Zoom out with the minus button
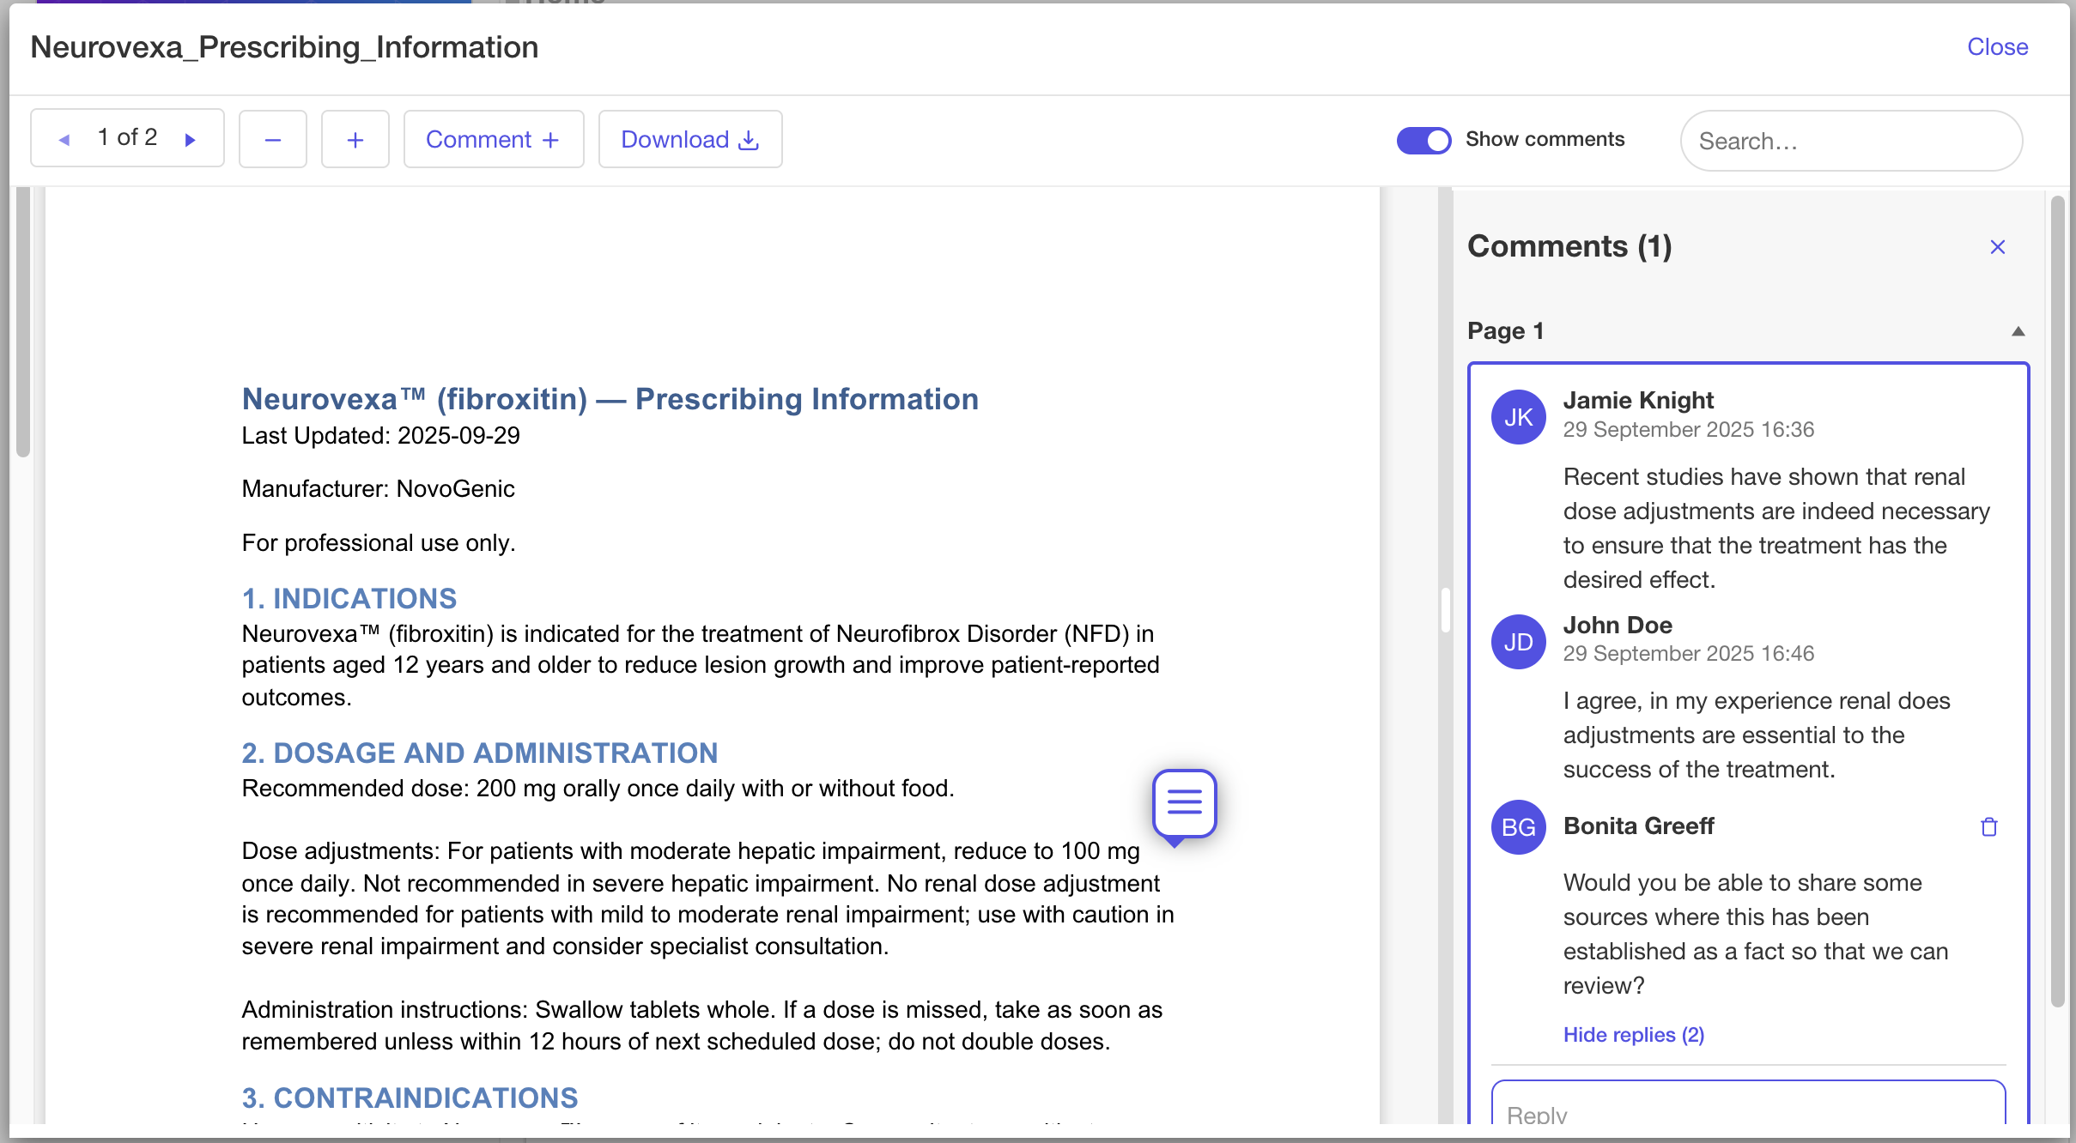The height and width of the screenshot is (1143, 2076). point(273,139)
